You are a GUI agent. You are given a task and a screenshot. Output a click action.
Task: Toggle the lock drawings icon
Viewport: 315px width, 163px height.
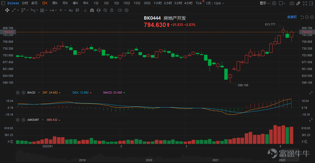click(98, 10)
